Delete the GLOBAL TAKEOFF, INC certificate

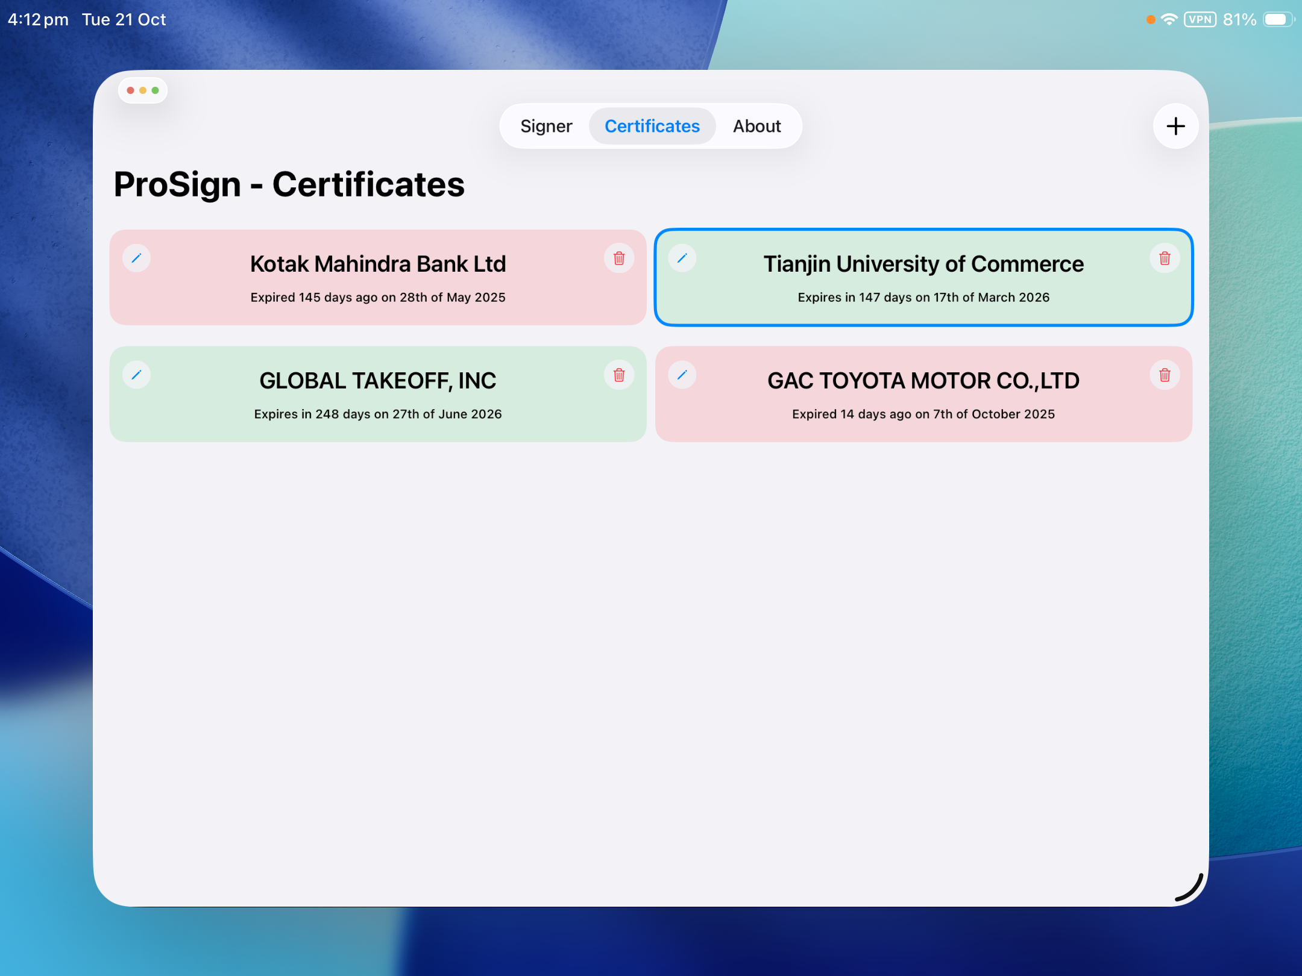[618, 375]
